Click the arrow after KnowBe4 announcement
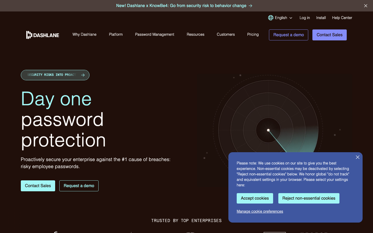 [x=250, y=6]
